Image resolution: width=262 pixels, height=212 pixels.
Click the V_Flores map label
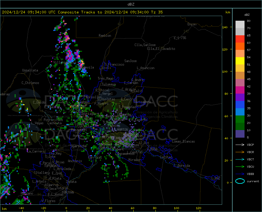point(48,201)
